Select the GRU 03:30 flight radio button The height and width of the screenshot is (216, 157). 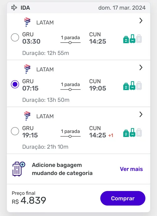tap(15, 37)
